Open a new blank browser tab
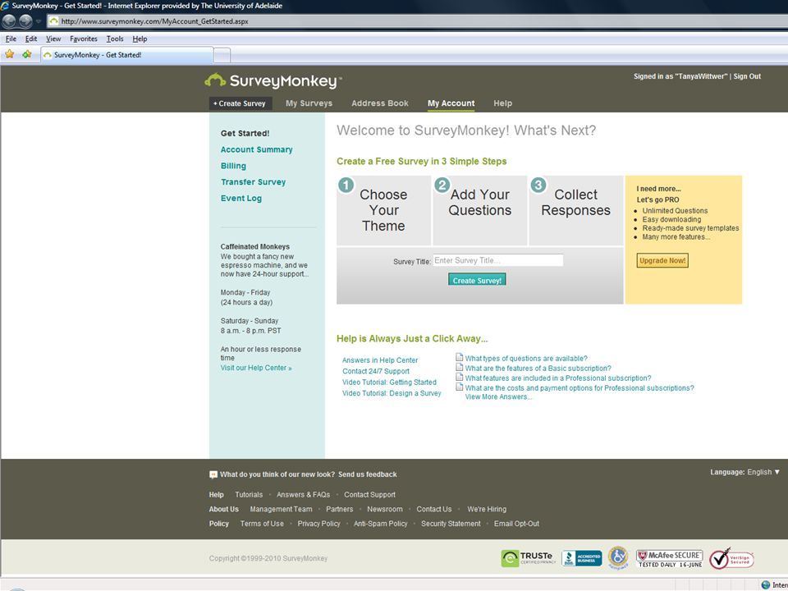Image resolution: width=788 pixels, height=591 pixels. click(x=222, y=55)
